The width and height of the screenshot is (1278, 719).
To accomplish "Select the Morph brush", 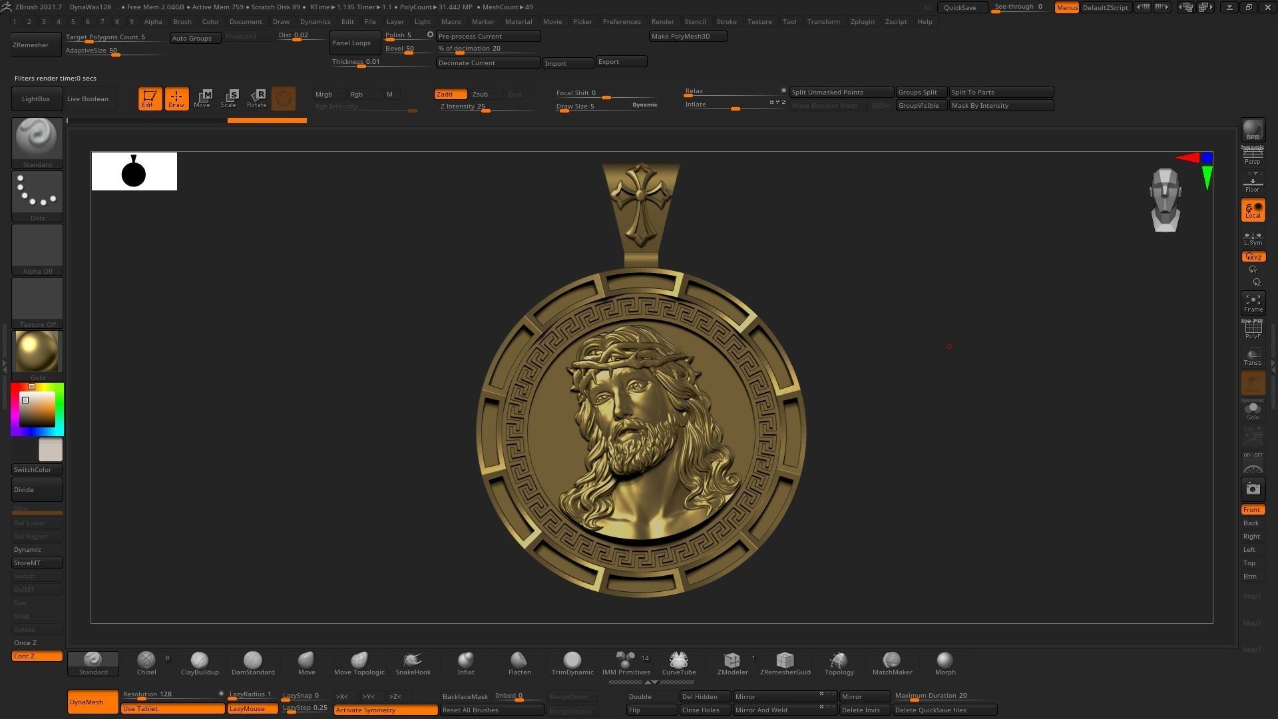I will (945, 663).
